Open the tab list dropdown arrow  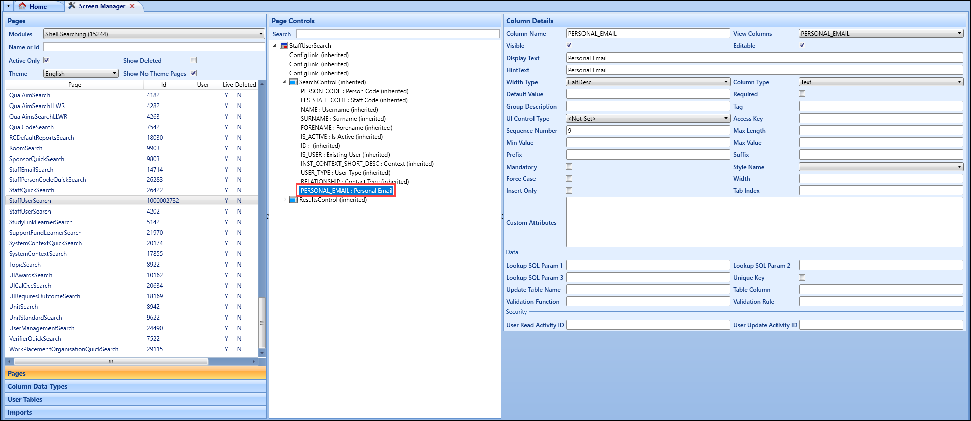(x=8, y=6)
